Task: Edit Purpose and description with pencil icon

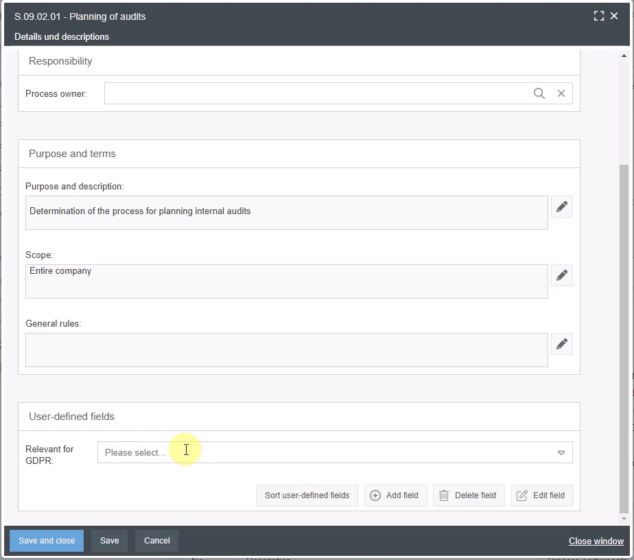Action: coord(561,207)
